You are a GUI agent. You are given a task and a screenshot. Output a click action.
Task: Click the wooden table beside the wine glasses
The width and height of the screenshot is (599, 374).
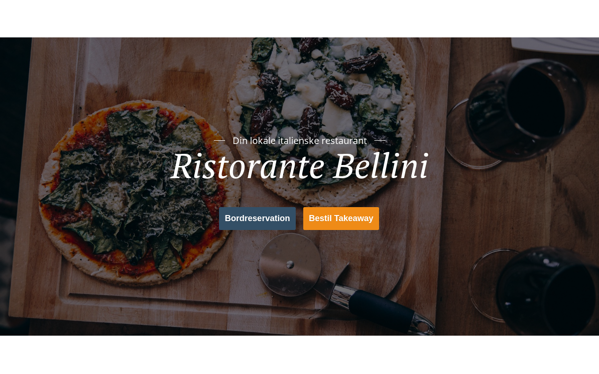[x=524, y=206]
